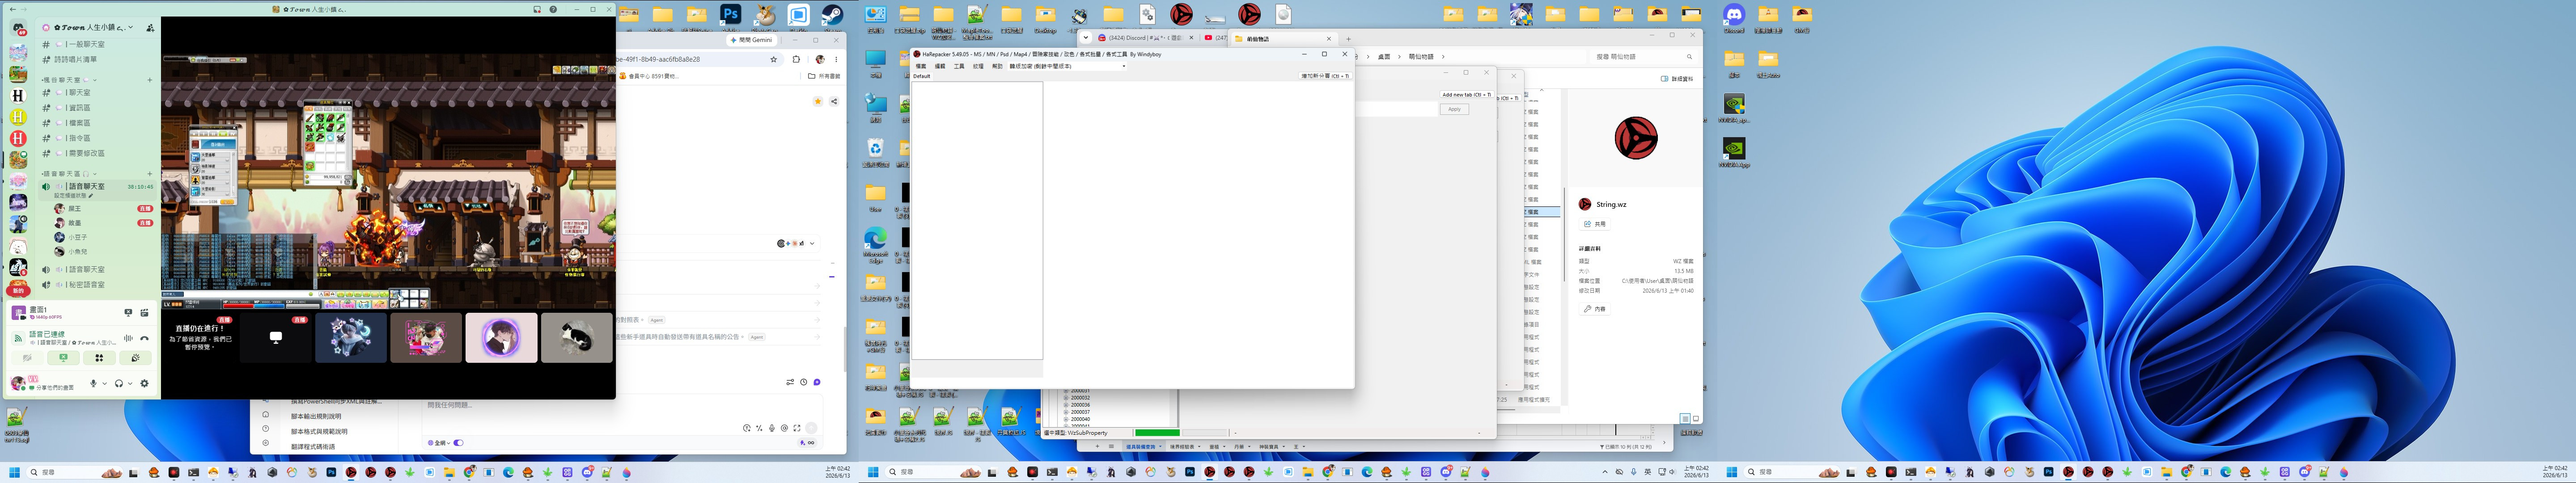Toggle Discord screen sharing button
The width and height of the screenshot is (2576, 483).
click(x=63, y=357)
